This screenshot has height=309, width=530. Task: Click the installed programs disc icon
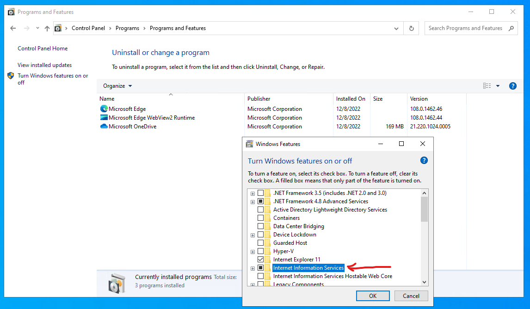coord(117,283)
